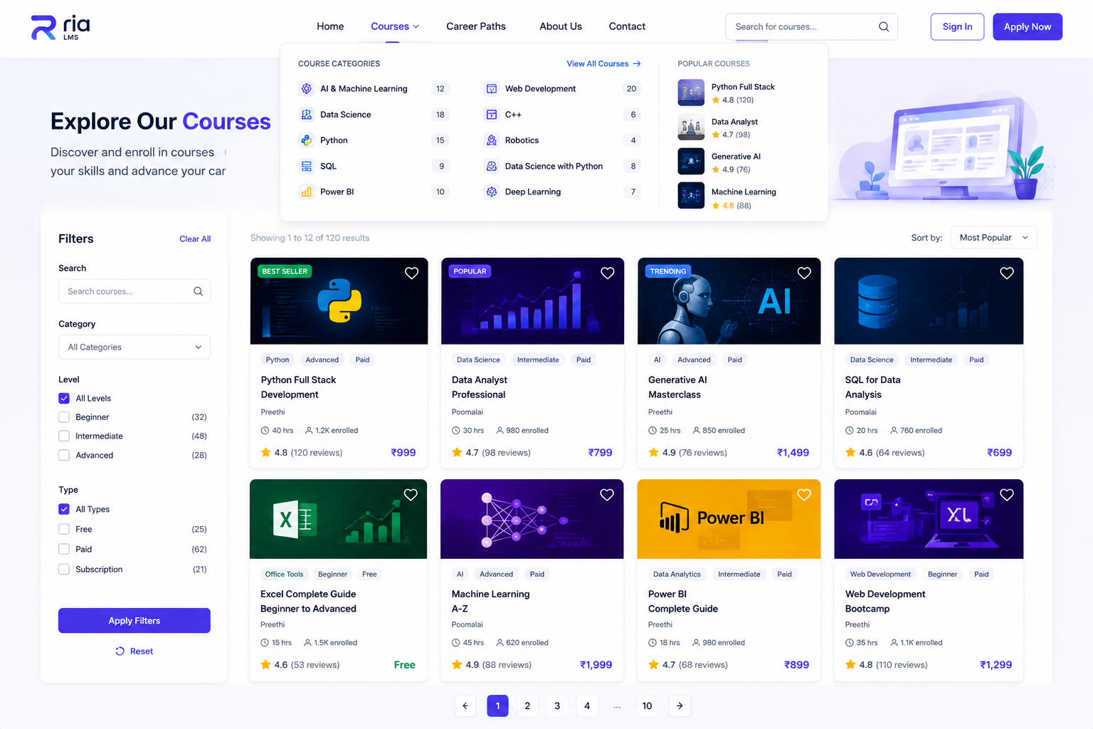Viewport: 1093px width, 729px height.
Task: Open the Contact nav item
Action: (x=627, y=26)
